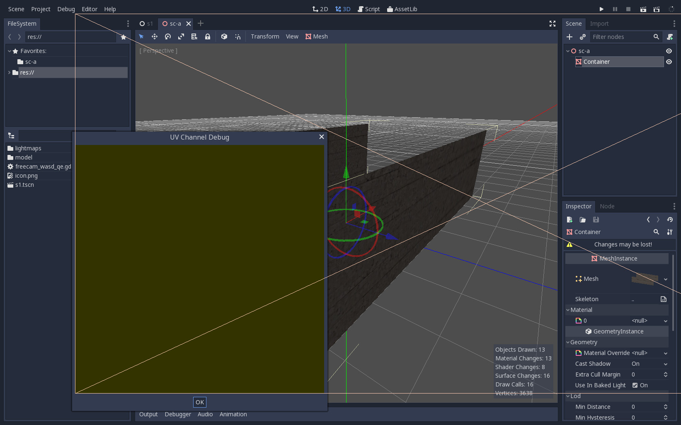
Task: Select the Select Mode arrow tool
Action: point(141,36)
